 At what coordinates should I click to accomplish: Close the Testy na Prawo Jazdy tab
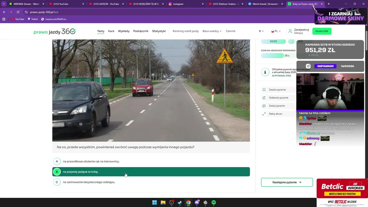click(x=322, y=4)
